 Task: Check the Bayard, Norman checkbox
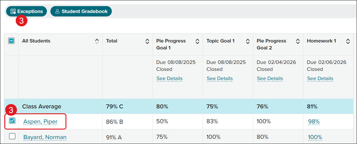coord(12,136)
